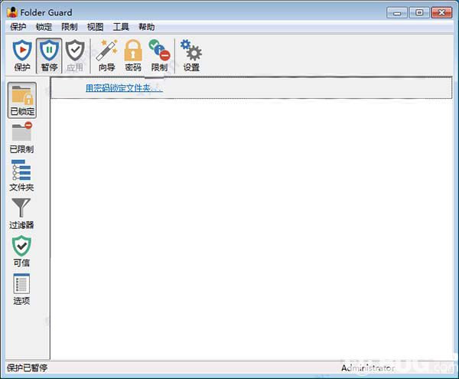Minimize the Folder Guard window

tap(397, 12)
